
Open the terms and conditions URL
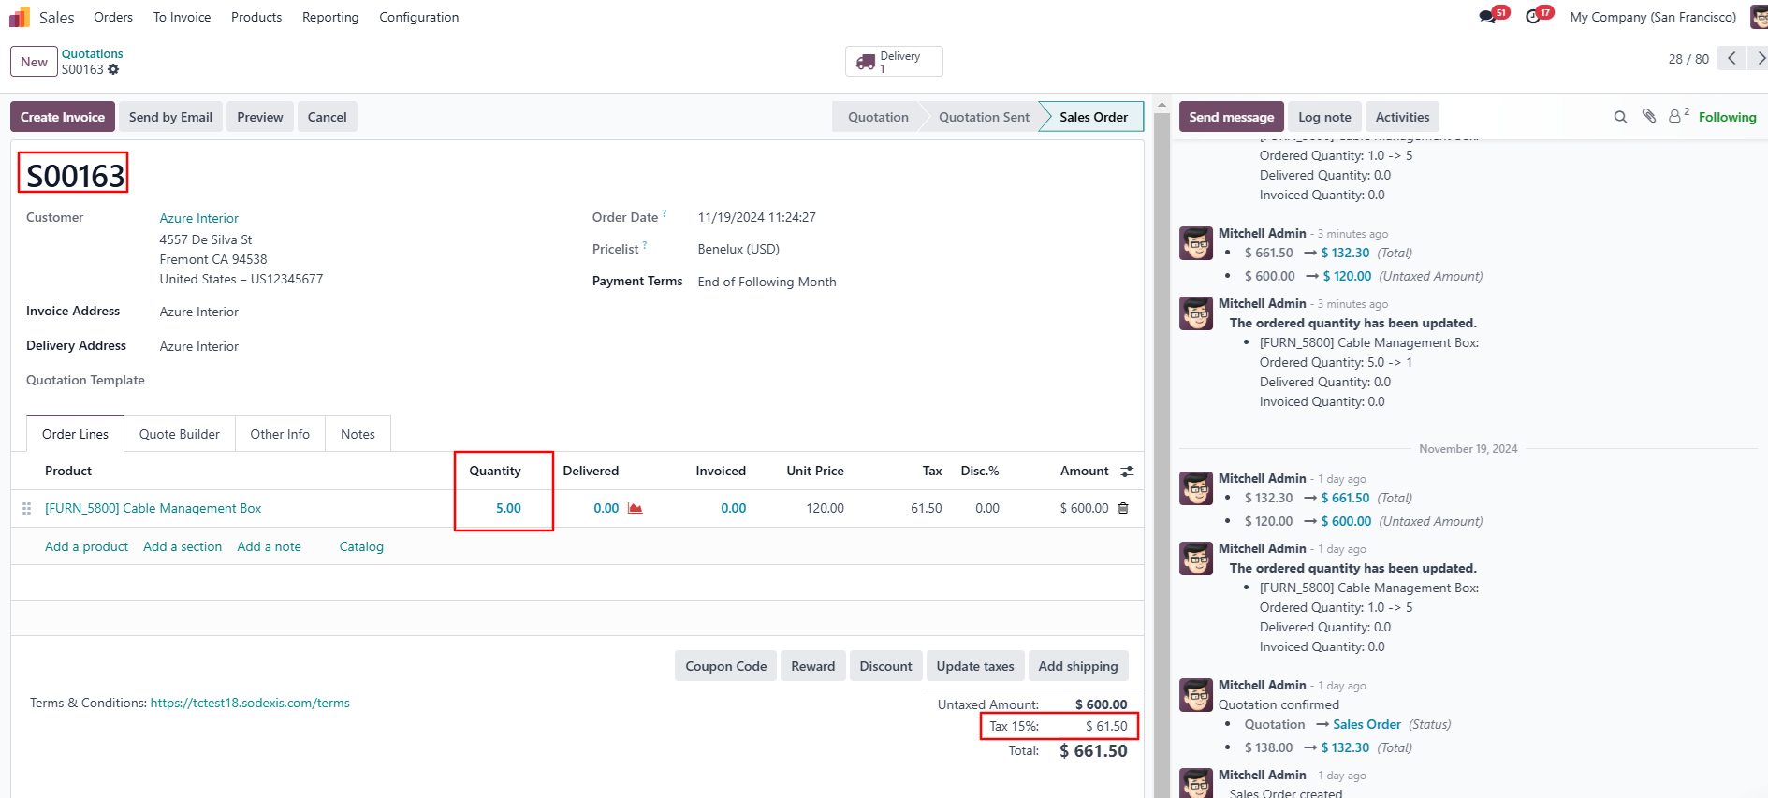[250, 703]
